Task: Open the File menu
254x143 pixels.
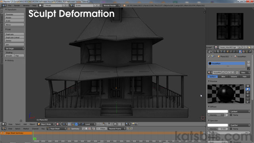Action: (10, 6)
